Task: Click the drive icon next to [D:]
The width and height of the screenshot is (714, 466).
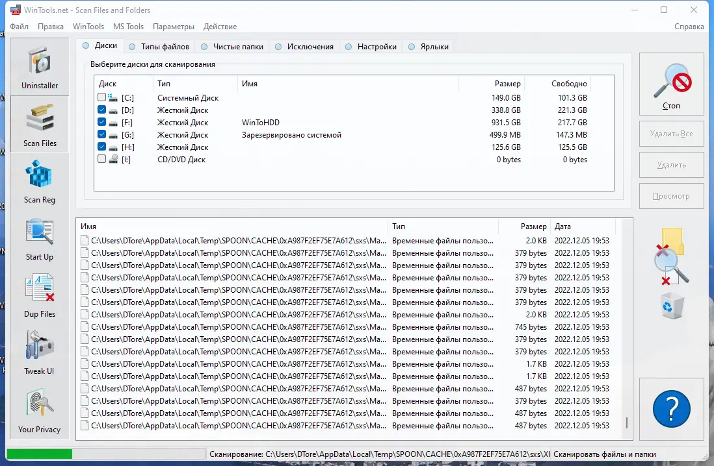Action: pyautogui.click(x=113, y=110)
